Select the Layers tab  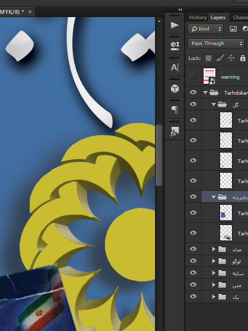coord(218,18)
